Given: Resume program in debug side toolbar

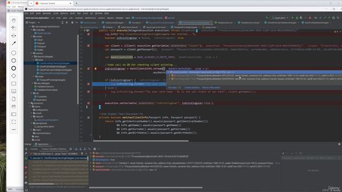Looking at the screenshot, I should click(26, 158).
